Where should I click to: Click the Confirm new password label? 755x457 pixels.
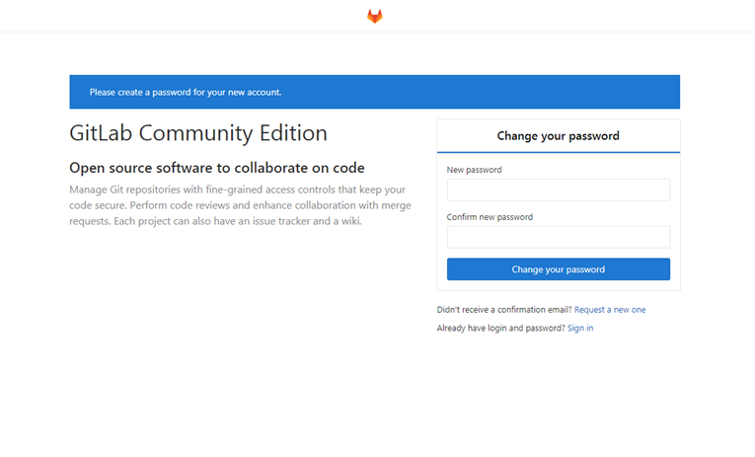(490, 217)
